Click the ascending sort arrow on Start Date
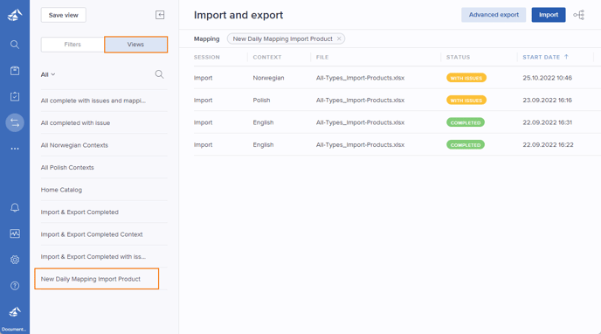The image size is (601, 334). click(566, 57)
